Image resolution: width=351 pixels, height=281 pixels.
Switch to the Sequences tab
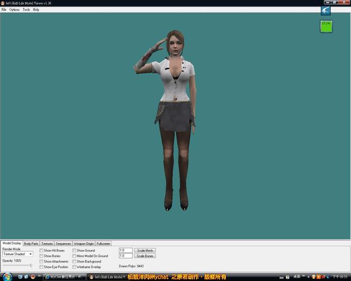[x=63, y=243]
